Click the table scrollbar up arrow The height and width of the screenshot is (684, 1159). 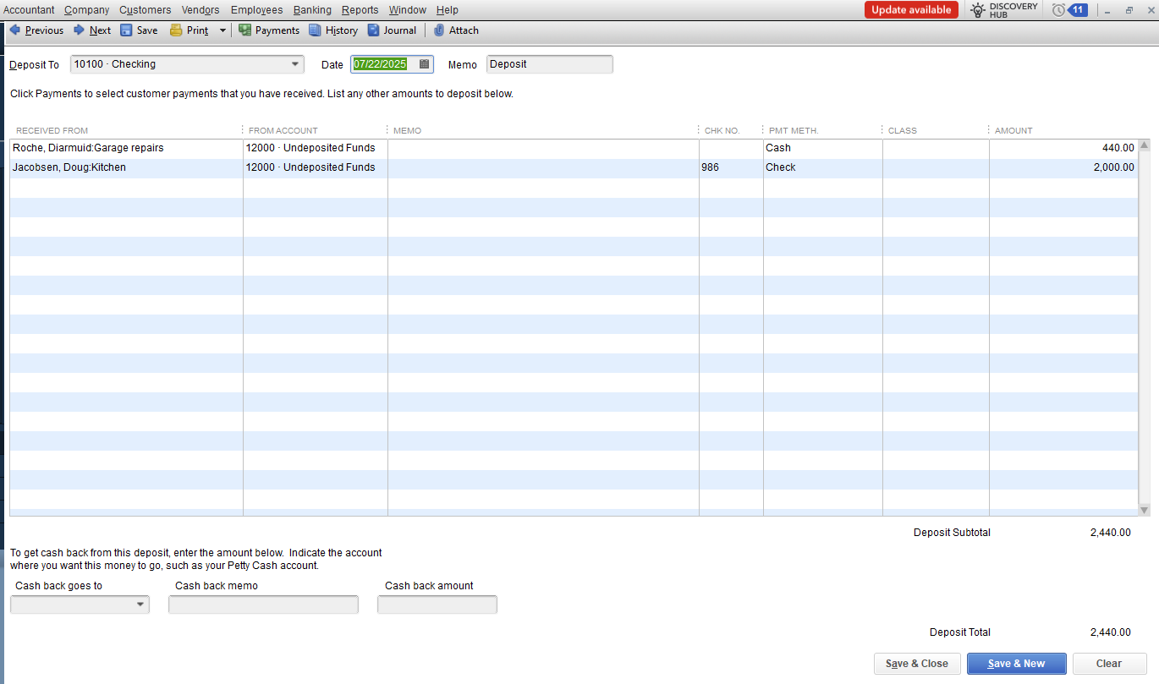click(1145, 145)
